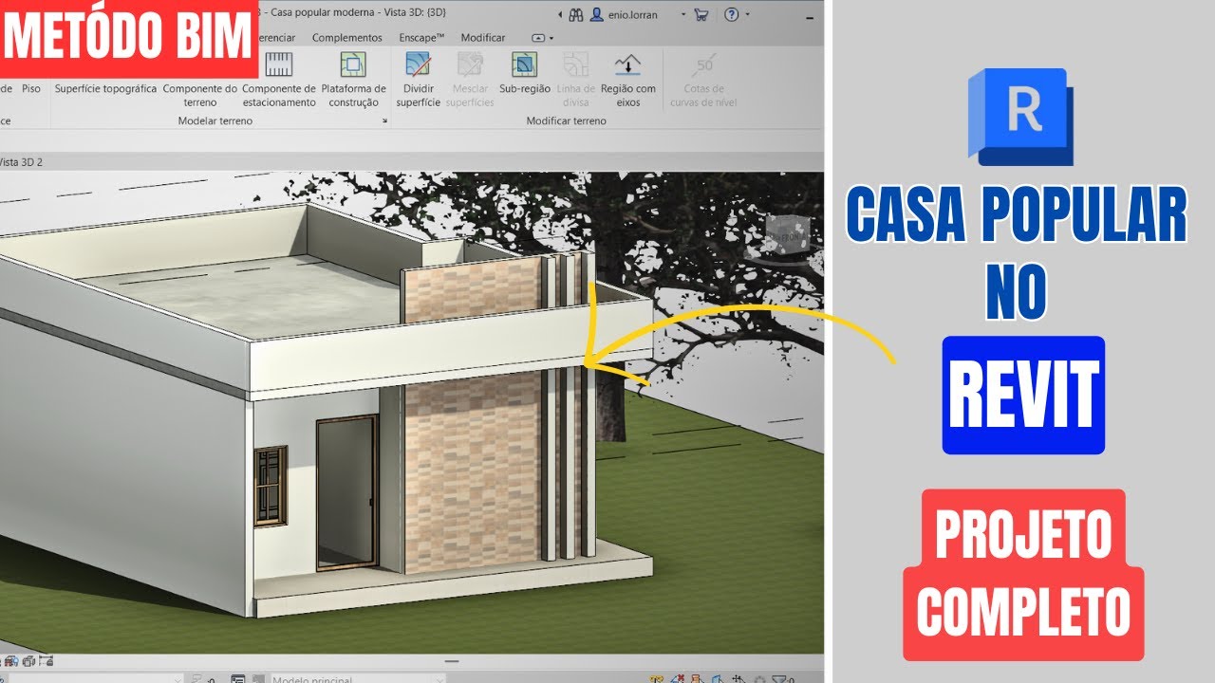Open search via the binoculars icon

point(575,14)
